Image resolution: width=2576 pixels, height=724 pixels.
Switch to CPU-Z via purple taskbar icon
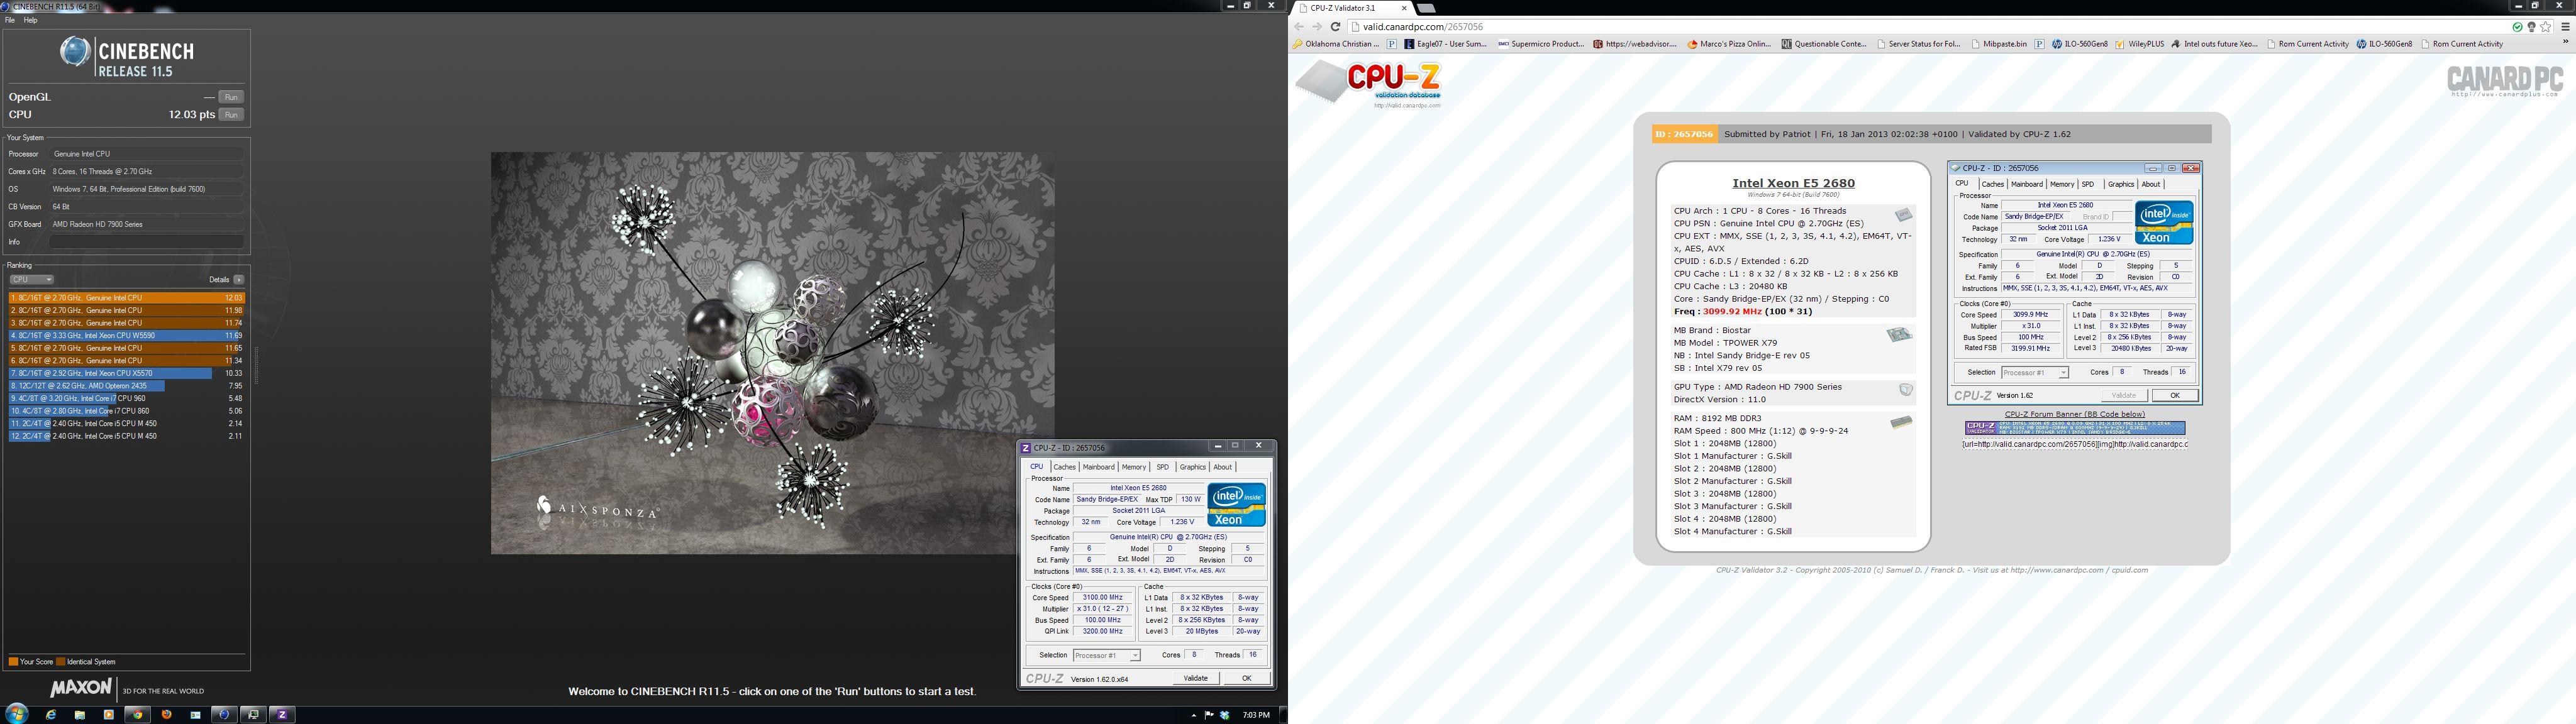[282, 714]
